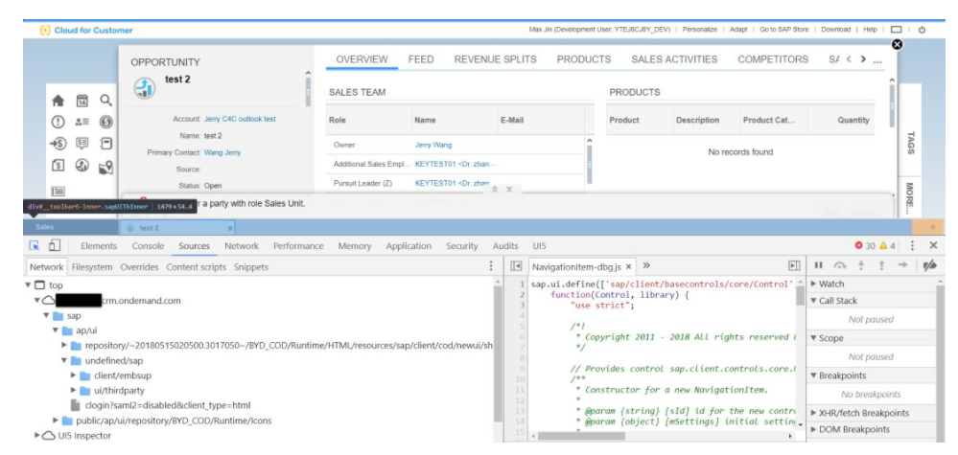The height and width of the screenshot is (455, 958).
Task: Toggle Deactivate breakpoints in the debugger
Action: (929, 265)
